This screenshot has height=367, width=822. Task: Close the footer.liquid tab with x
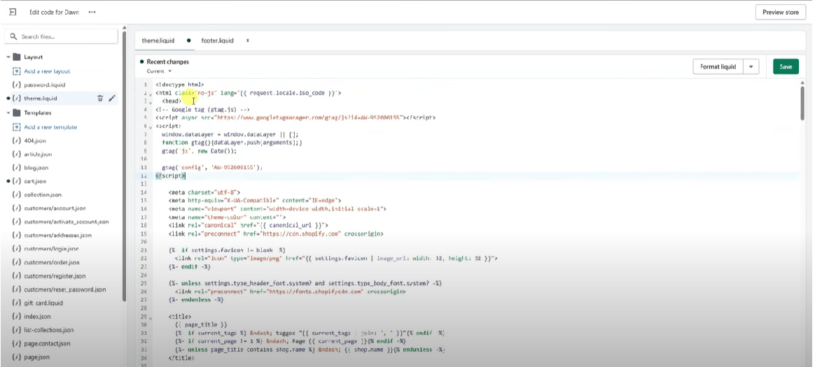coord(248,41)
